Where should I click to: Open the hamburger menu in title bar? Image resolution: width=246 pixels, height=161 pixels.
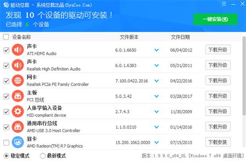pyautogui.click(x=224, y=4)
